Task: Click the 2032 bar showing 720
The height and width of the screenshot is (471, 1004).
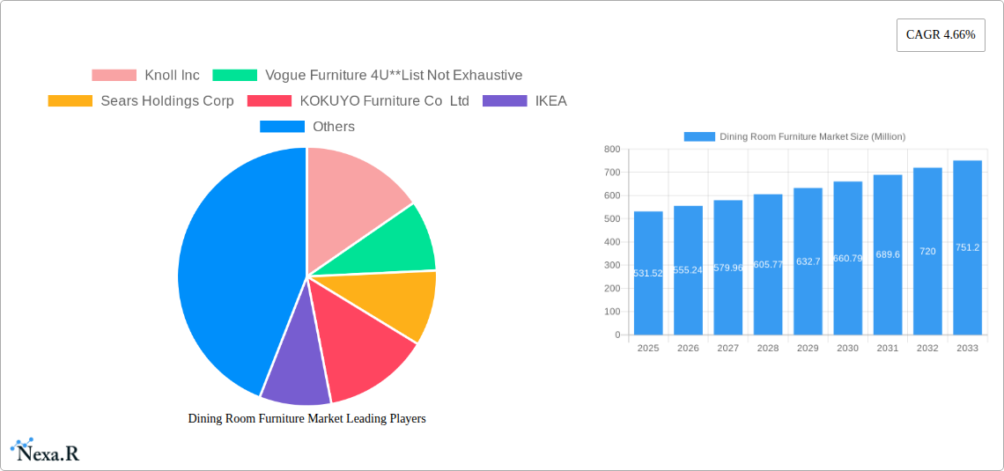Action: point(927,251)
